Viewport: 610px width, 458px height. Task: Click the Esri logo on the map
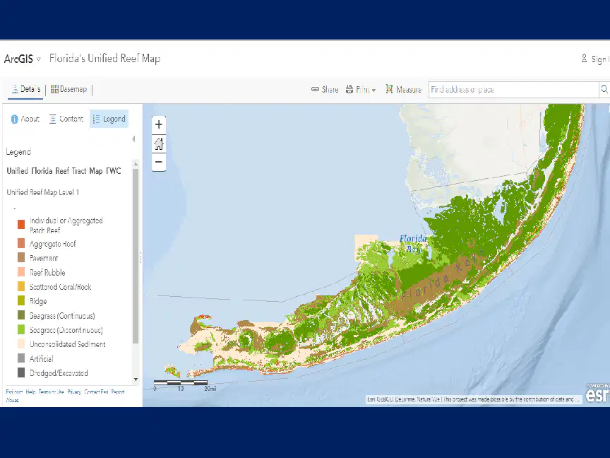click(x=597, y=394)
